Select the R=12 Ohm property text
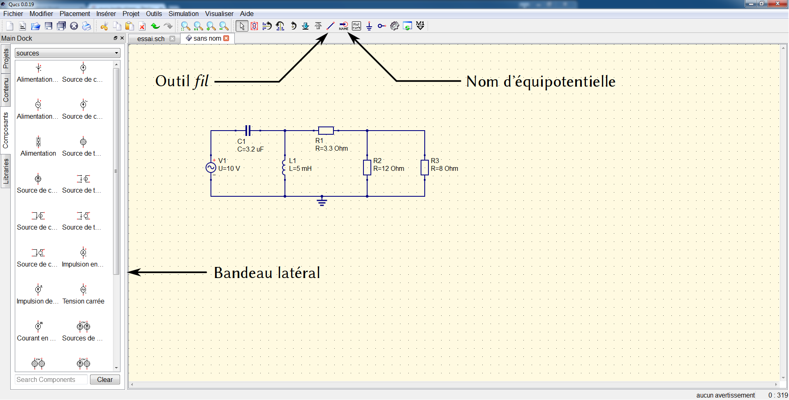 click(389, 169)
